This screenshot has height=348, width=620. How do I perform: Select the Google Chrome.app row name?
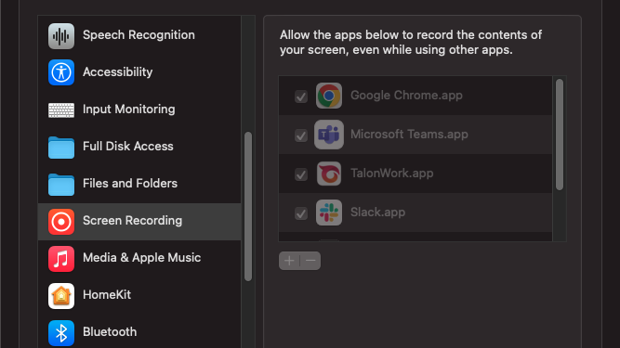point(406,95)
